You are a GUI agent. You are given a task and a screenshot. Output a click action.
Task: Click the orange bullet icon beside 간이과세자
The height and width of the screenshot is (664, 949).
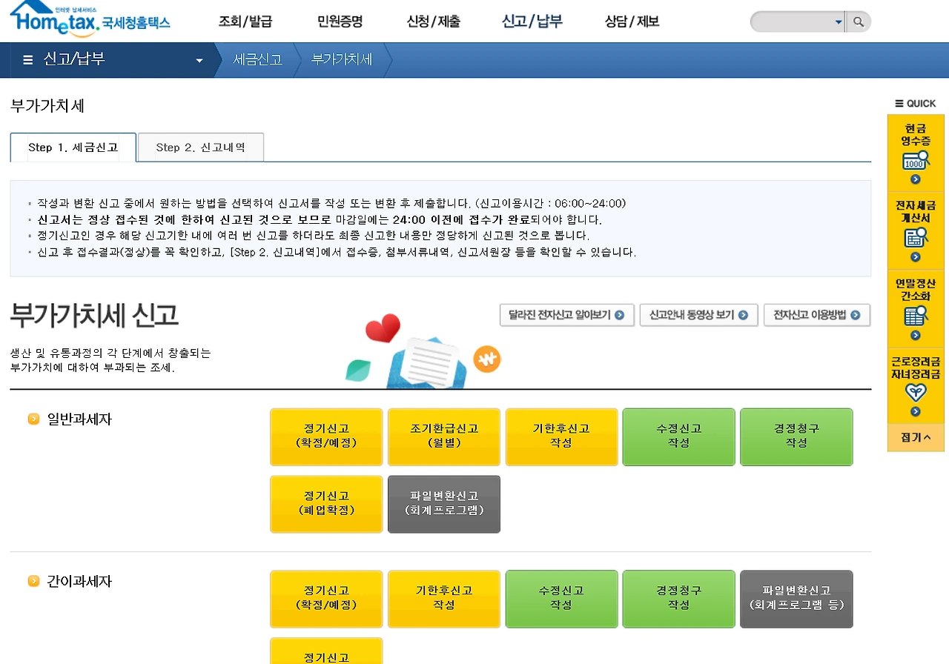tap(33, 581)
